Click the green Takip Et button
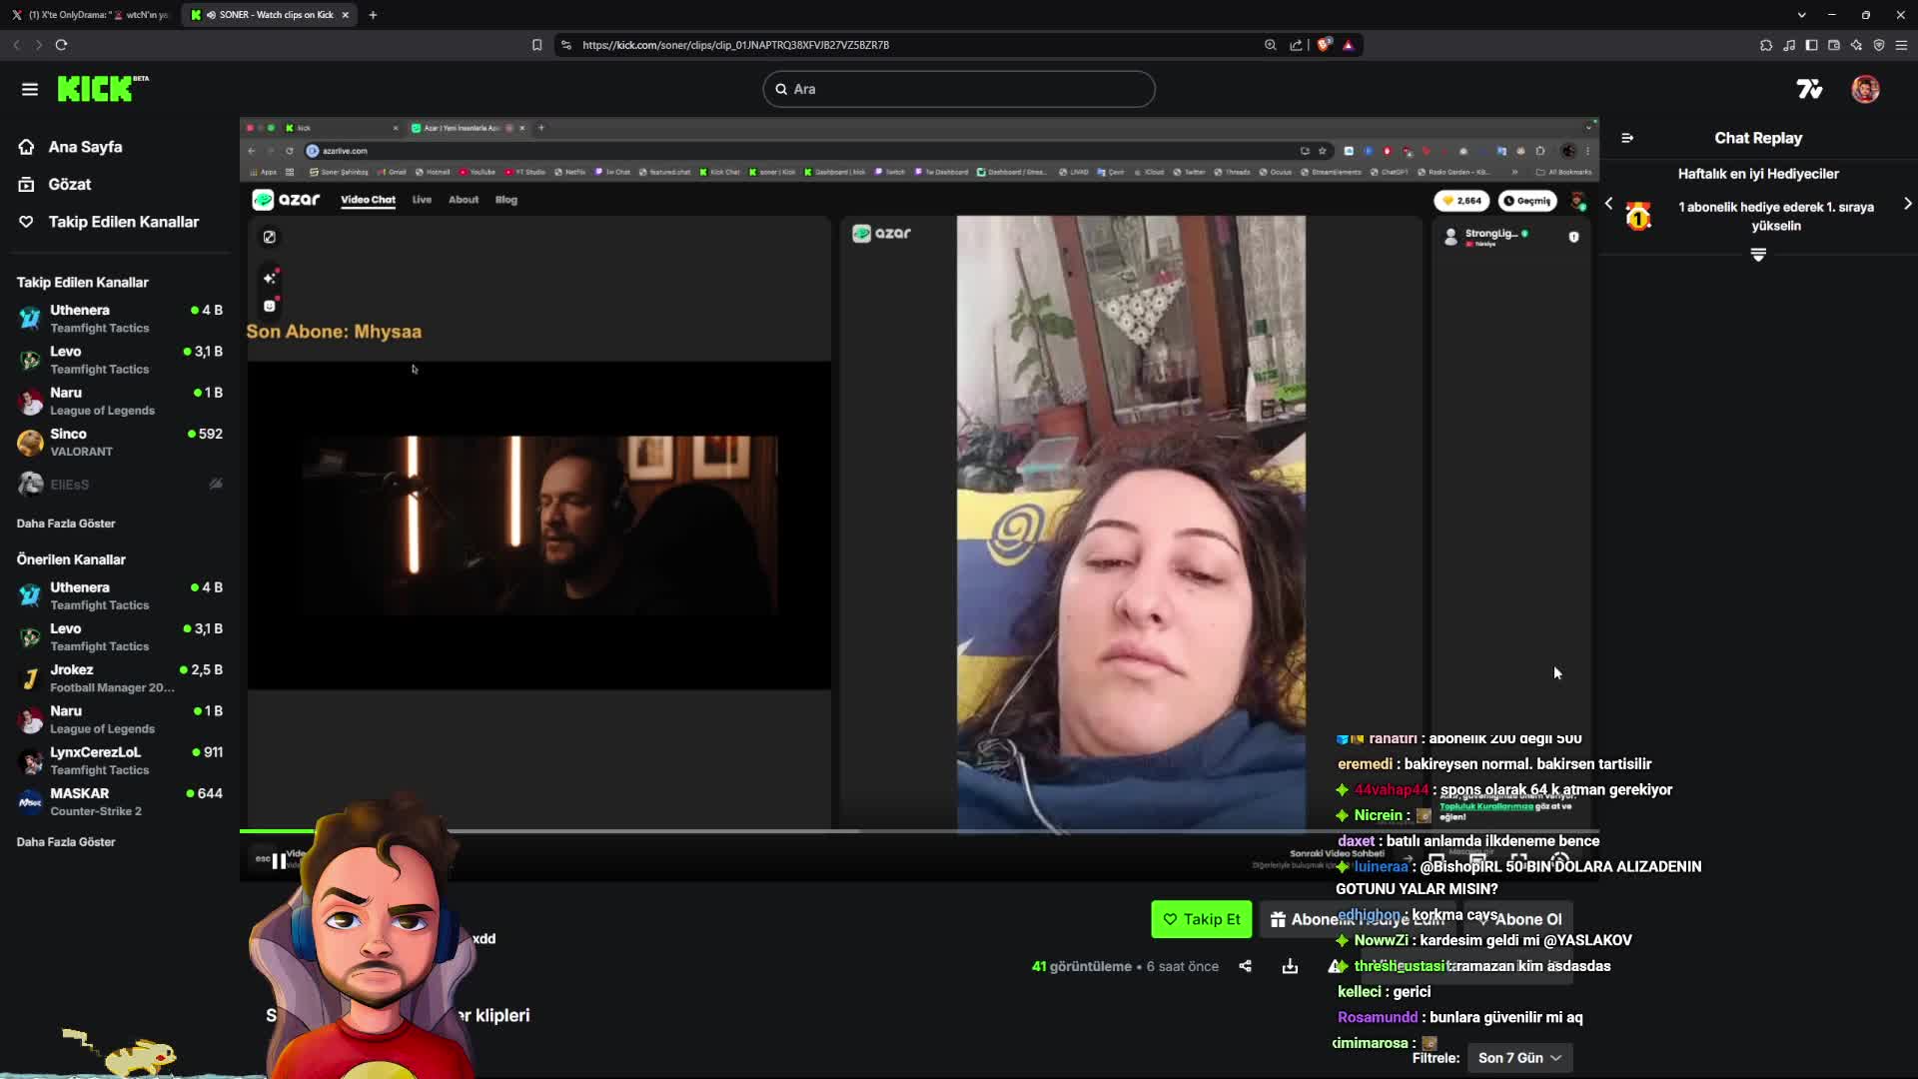This screenshot has width=1918, height=1079. (1201, 919)
